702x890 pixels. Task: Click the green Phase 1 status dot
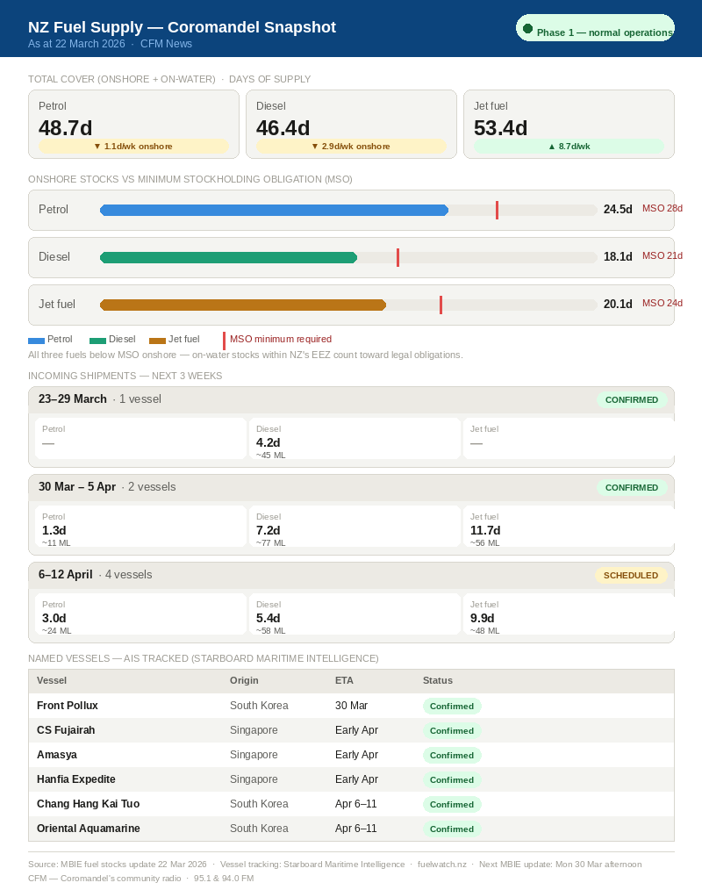527,28
